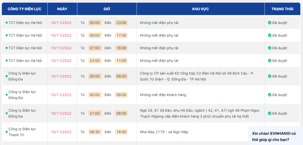This screenshot has height=145, width=303.
Task: Click the KHU VỰC column header
Action: coord(200,9)
